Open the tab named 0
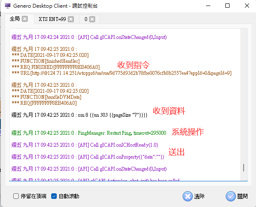Viewport: 256px width, 207px height. click(x=86, y=19)
